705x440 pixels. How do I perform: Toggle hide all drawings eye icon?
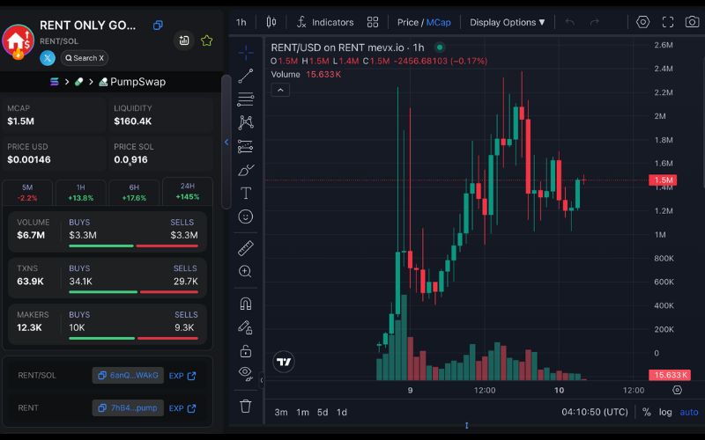(246, 373)
